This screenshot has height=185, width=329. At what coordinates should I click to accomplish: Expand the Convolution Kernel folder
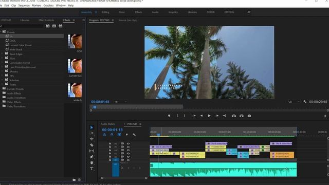(2, 63)
